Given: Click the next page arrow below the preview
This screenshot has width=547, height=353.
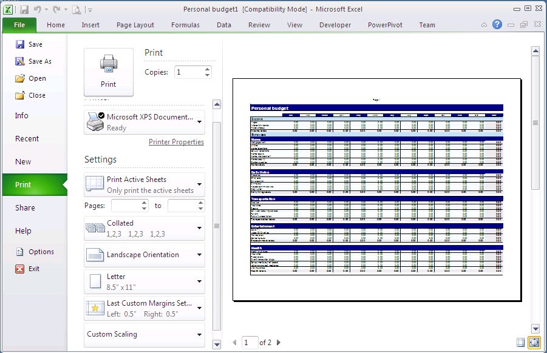Looking at the screenshot, I should [278, 342].
